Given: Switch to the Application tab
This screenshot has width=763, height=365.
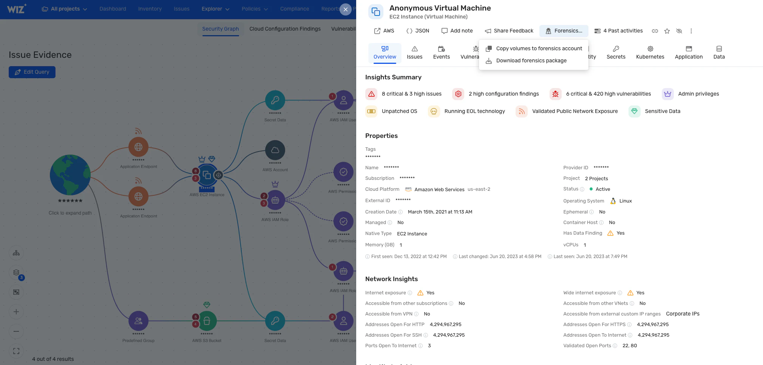Looking at the screenshot, I should pos(689,53).
